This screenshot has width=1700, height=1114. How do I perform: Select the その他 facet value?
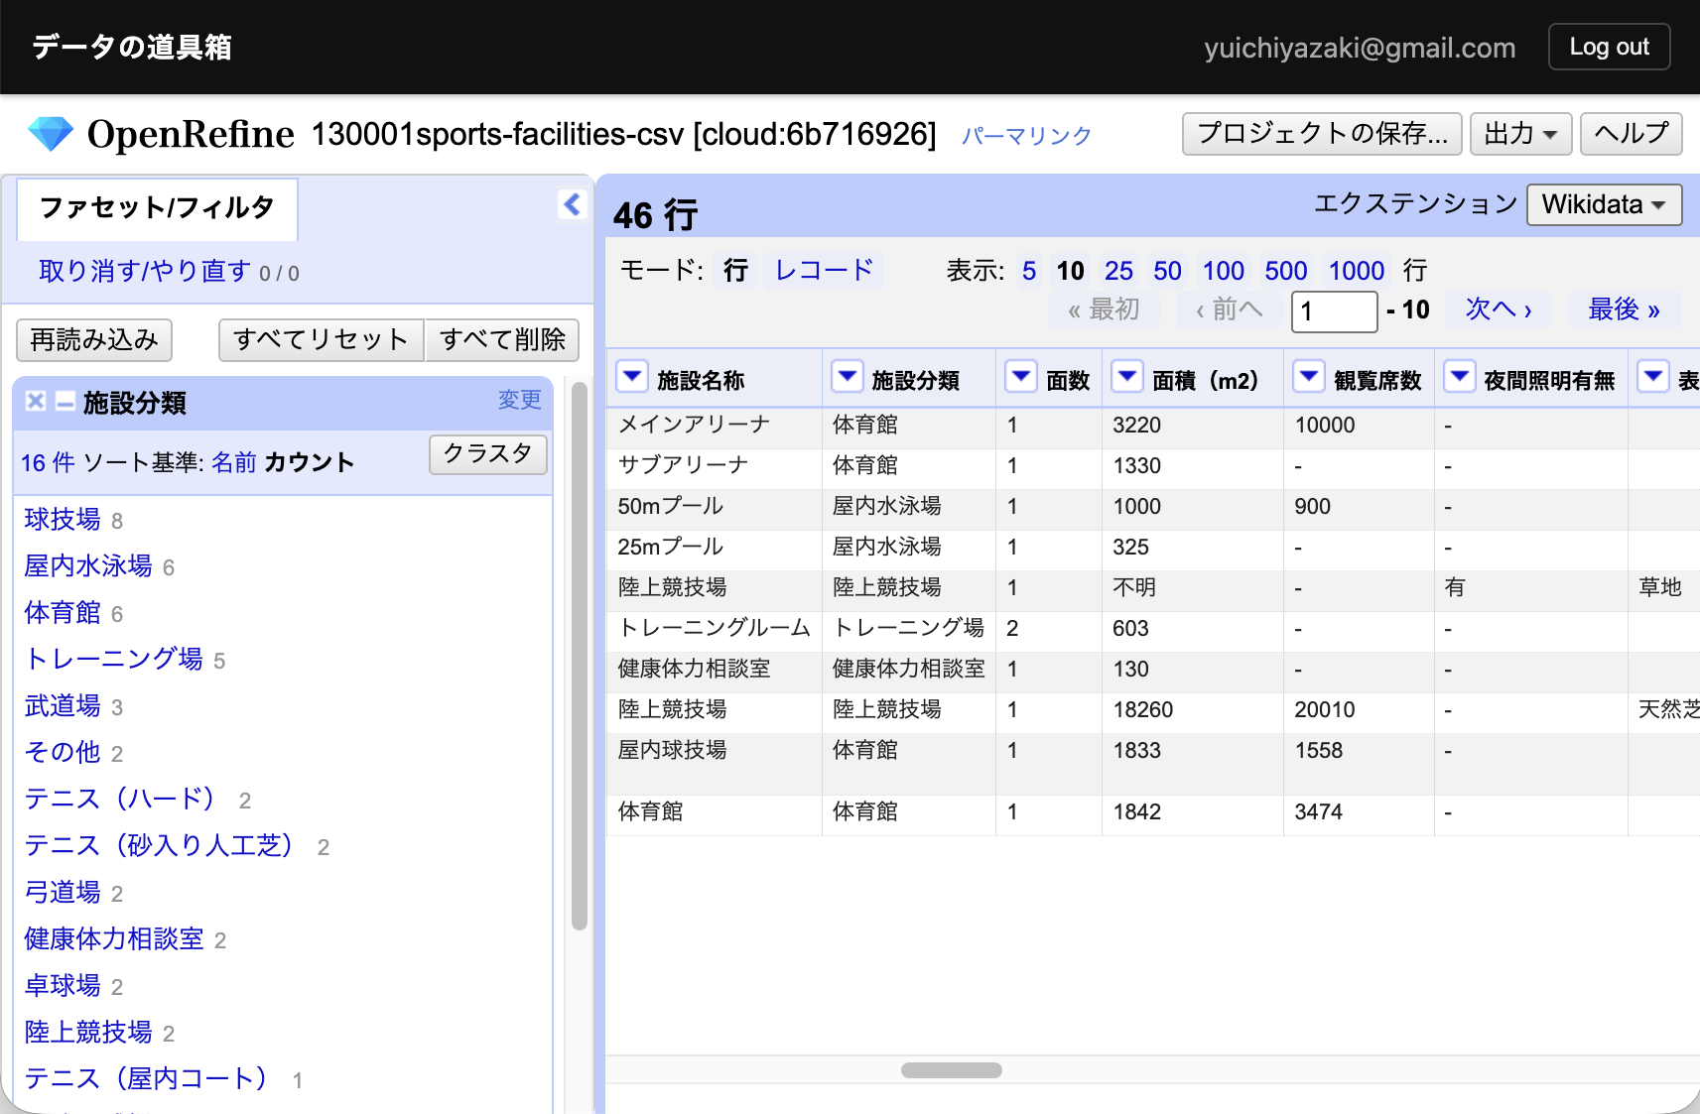(63, 752)
